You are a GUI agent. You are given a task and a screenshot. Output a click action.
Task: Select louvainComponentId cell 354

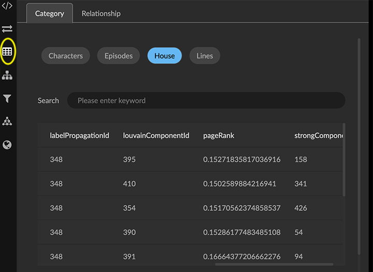[x=129, y=208]
